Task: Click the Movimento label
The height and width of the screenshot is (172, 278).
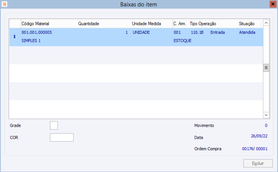Action: coord(204,125)
